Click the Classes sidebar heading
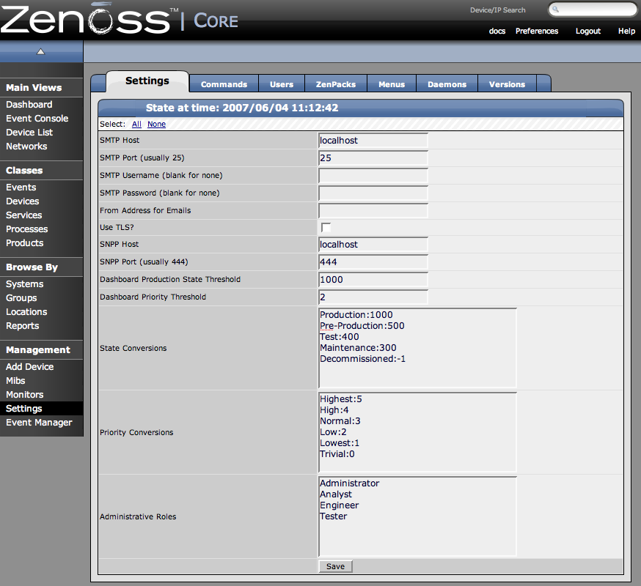Image resolution: width=641 pixels, height=586 pixels. pyautogui.click(x=24, y=171)
